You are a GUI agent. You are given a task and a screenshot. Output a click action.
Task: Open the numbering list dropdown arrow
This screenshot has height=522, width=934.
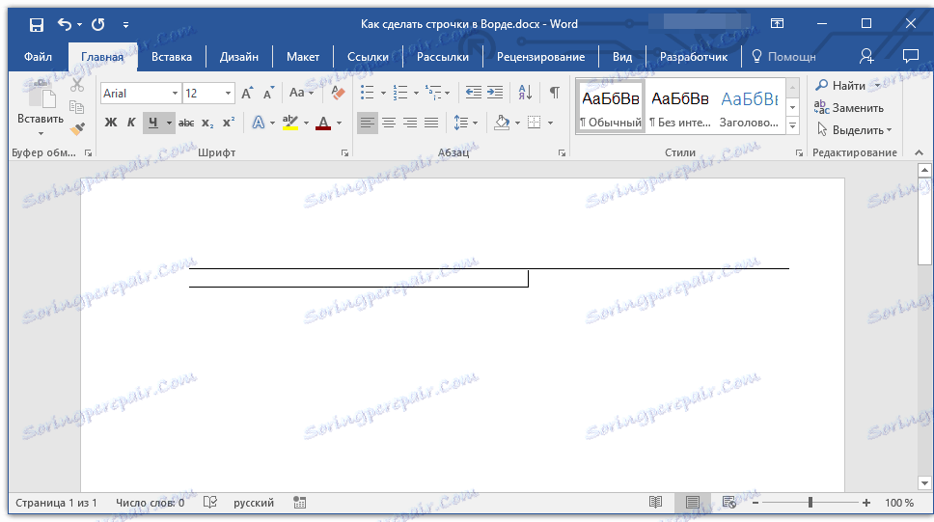[416, 93]
